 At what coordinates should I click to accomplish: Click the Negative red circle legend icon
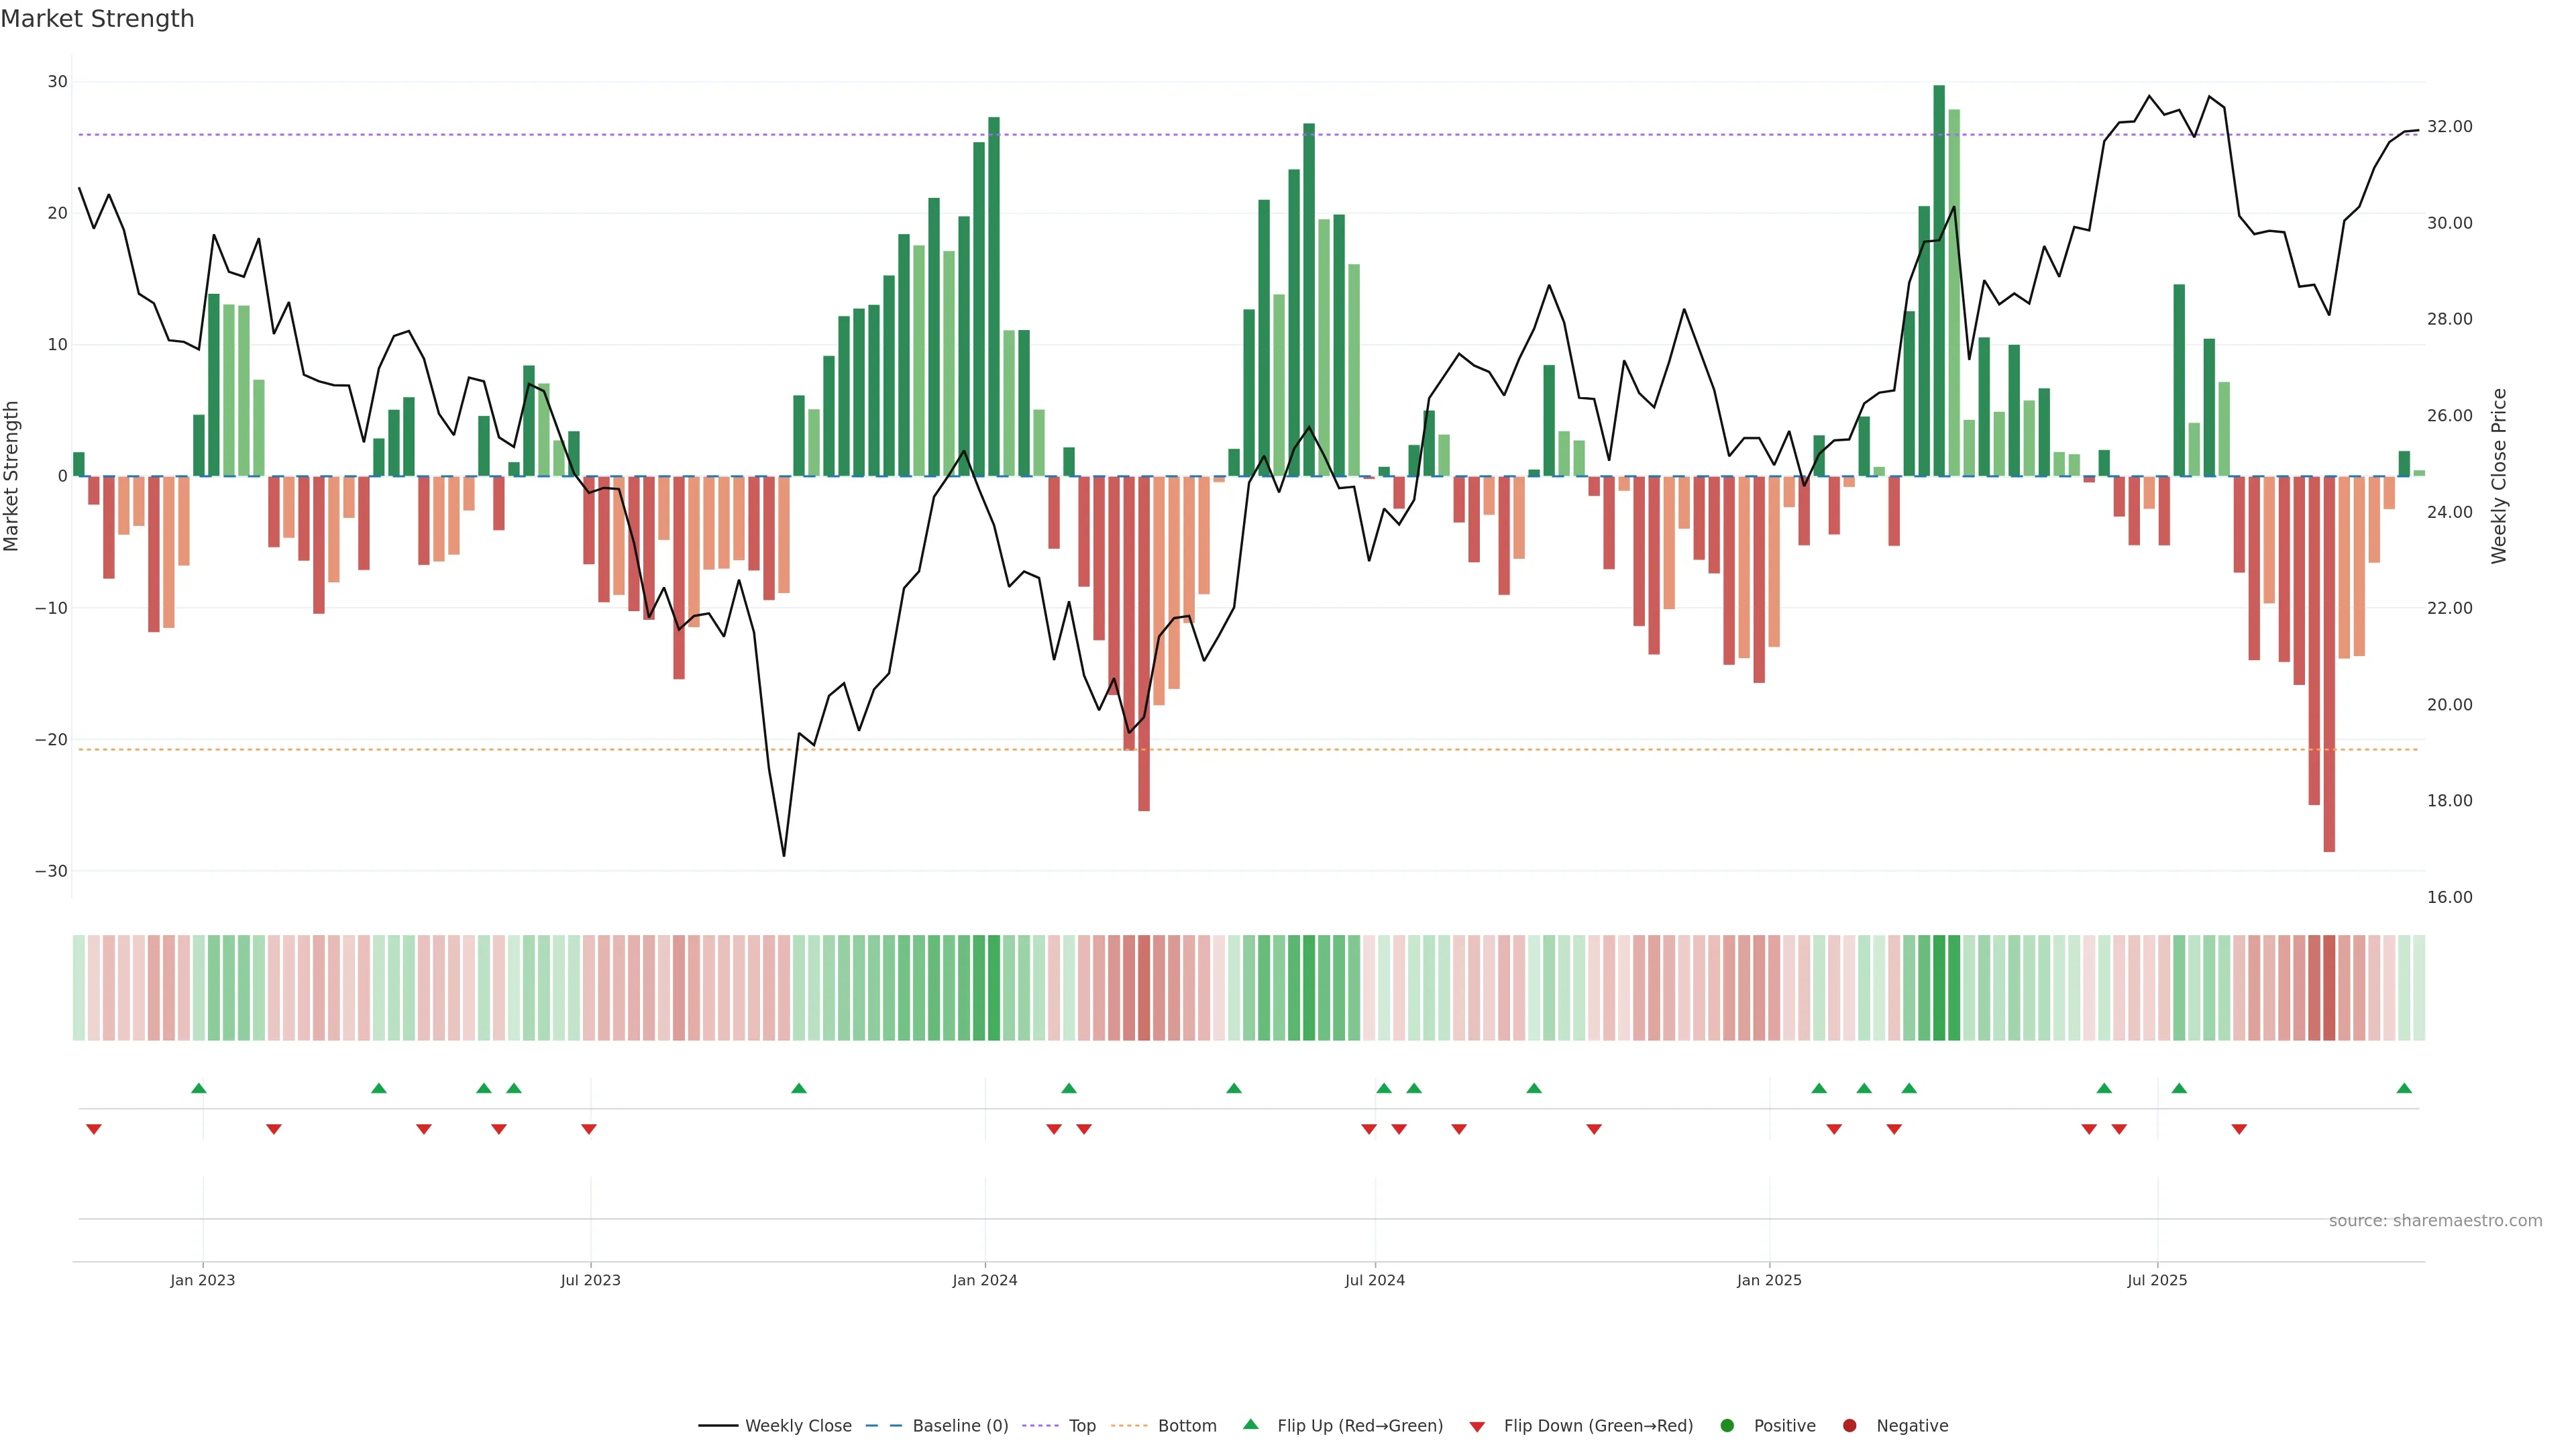pos(1849,1426)
